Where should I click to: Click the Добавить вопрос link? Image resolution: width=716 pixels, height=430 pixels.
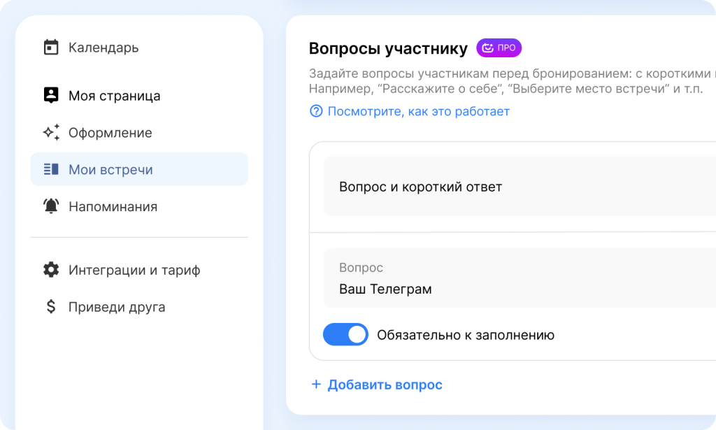tap(385, 385)
